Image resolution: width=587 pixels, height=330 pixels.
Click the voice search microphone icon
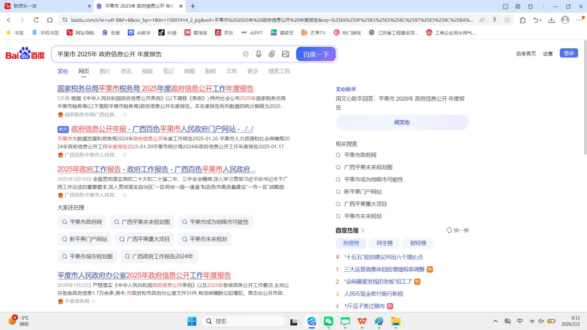point(258,54)
